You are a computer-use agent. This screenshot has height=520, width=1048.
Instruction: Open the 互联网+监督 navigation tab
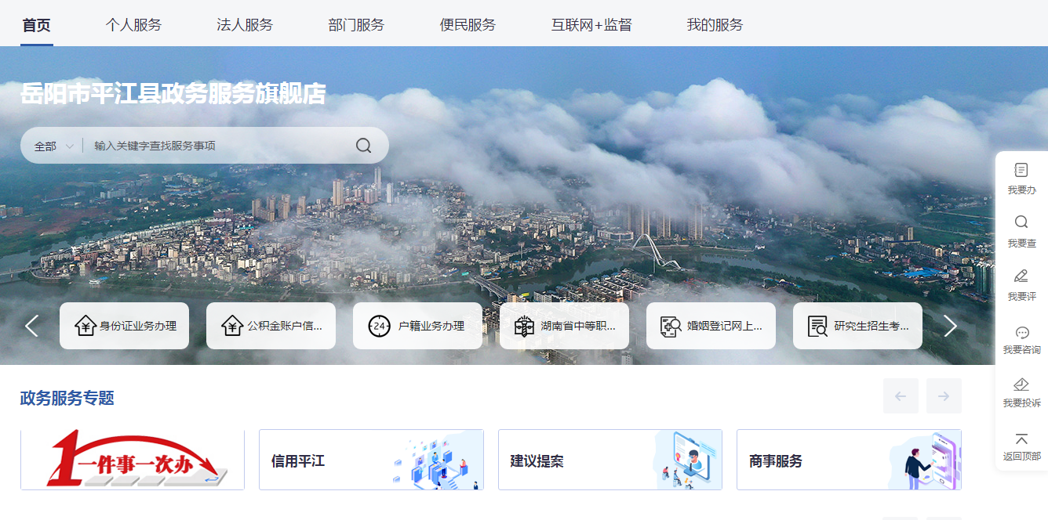pyautogui.click(x=591, y=25)
